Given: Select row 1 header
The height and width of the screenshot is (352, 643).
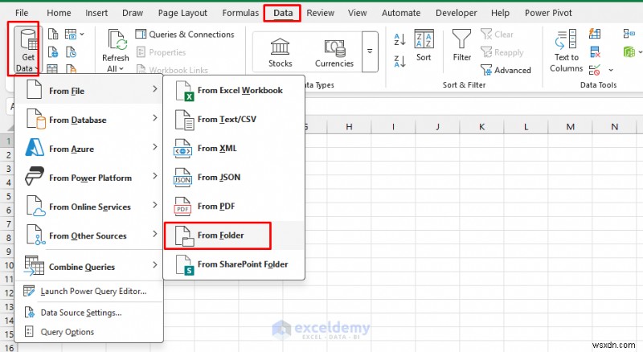Looking at the screenshot, I should (x=7, y=141).
